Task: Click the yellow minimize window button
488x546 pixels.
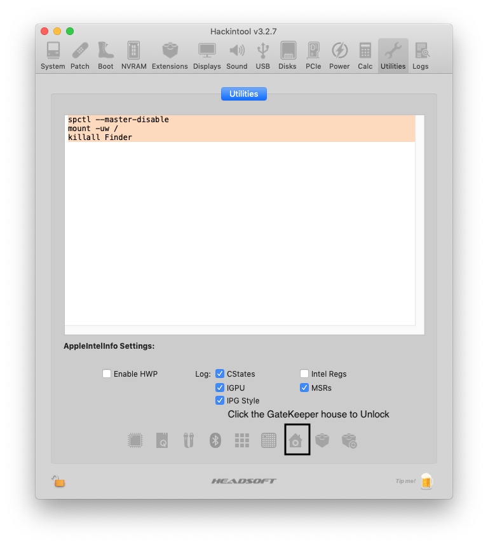Action: coord(57,31)
